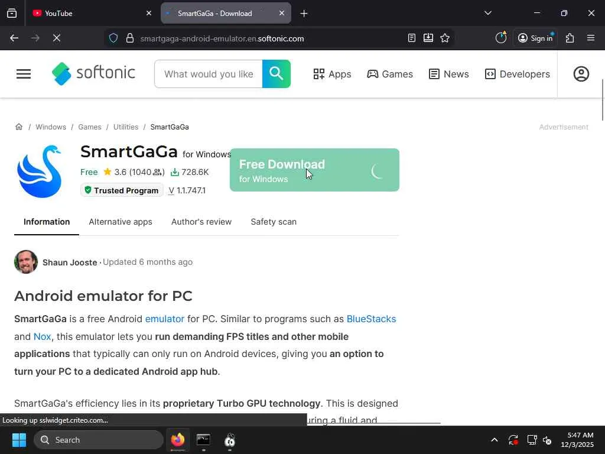605x454 pixels.
Task: Click the sync tray icon
Action: click(x=513, y=440)
